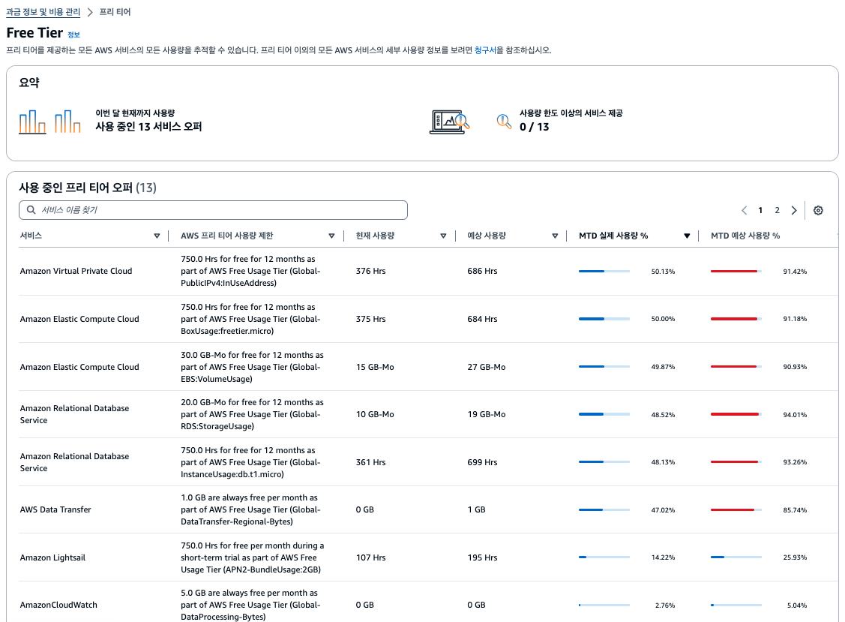Select Amazon Virtual Private Cloud service cell
The width and height of the screenshot is (845, 622).
click(x=76, y=271)
